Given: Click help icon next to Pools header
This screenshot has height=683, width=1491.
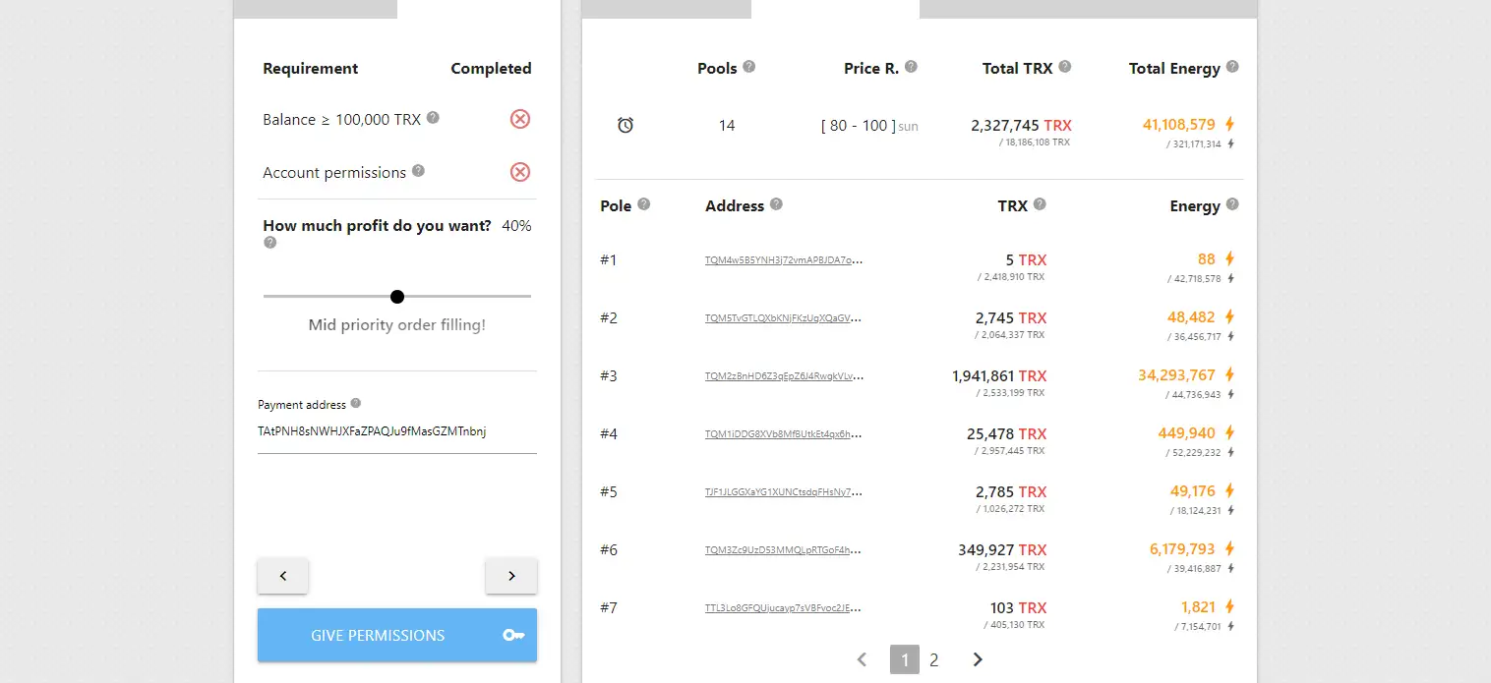Looking at the screenshot, I should point(749,67).
